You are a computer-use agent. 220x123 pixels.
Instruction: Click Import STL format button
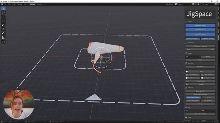point(200,34)
